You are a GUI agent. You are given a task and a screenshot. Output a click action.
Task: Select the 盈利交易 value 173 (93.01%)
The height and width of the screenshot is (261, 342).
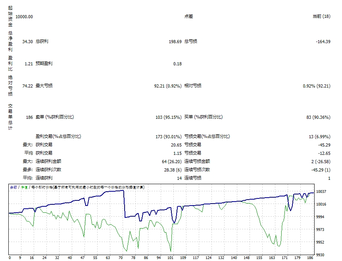point(169,137)
